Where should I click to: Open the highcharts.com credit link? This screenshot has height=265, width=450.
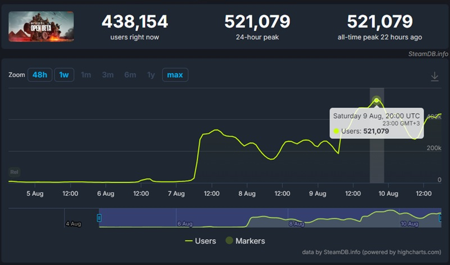[416, 251]
